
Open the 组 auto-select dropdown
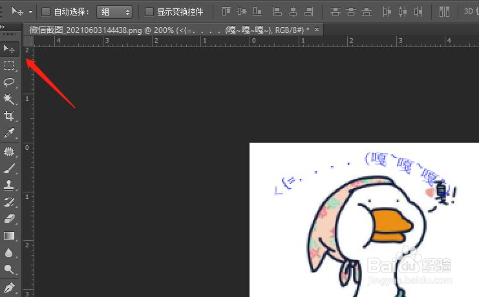coord(114,12)
